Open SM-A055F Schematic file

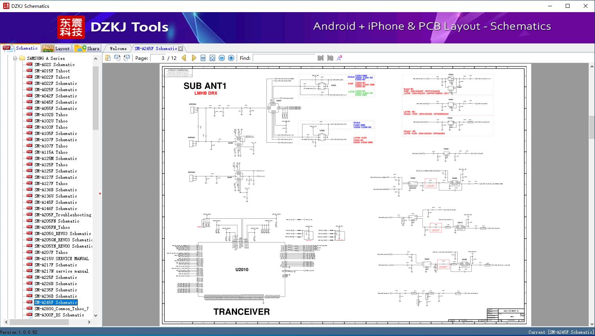click(56, 108)
